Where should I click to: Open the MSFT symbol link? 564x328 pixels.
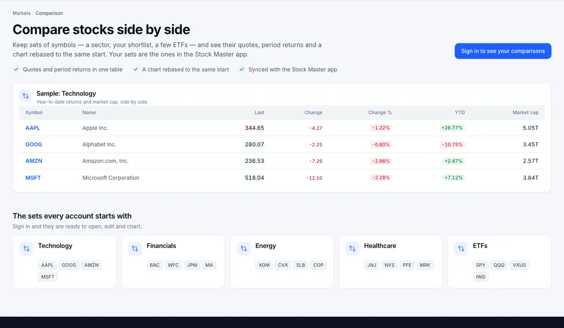click(x=33, y=177)
